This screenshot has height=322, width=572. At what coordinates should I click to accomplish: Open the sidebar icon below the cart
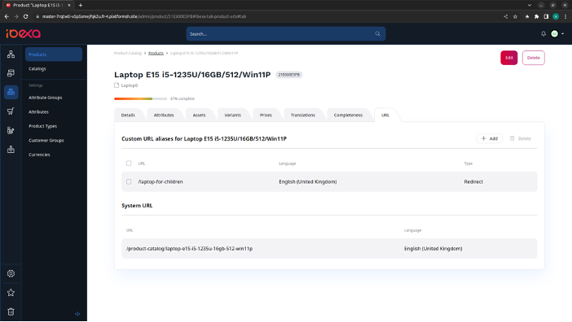[x=11, y=130]
